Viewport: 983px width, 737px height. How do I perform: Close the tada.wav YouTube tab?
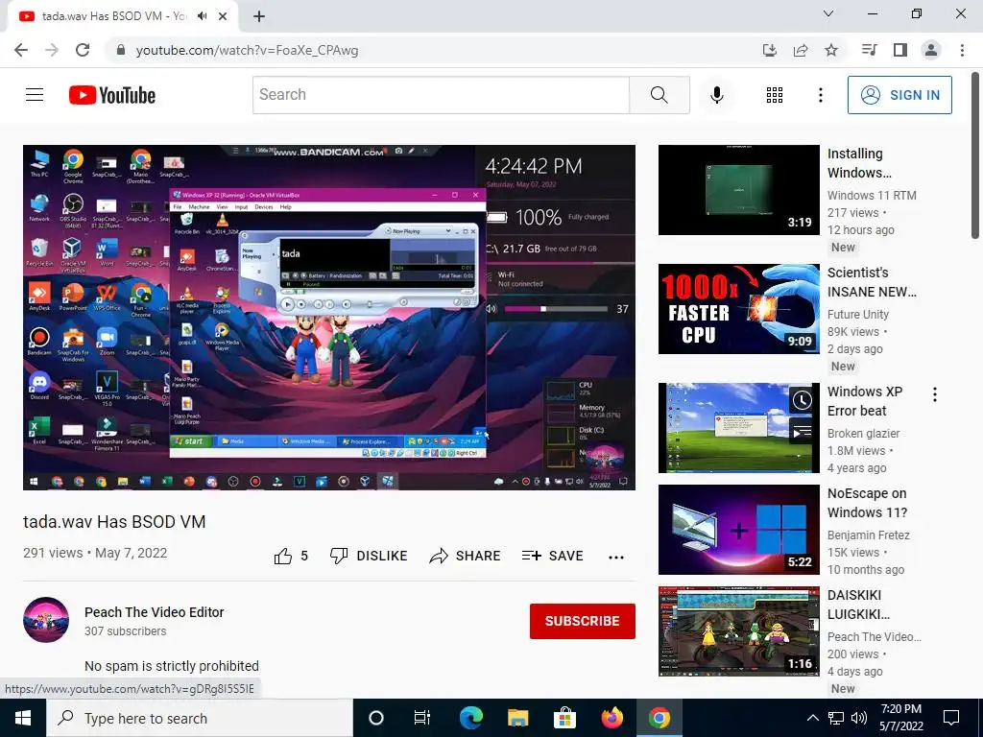point(223,16)
